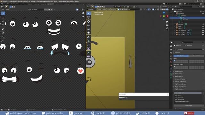205x115 pixels.
Task: Hide TriLamp-Fill in outliner
Action: (x=203, y=33)
